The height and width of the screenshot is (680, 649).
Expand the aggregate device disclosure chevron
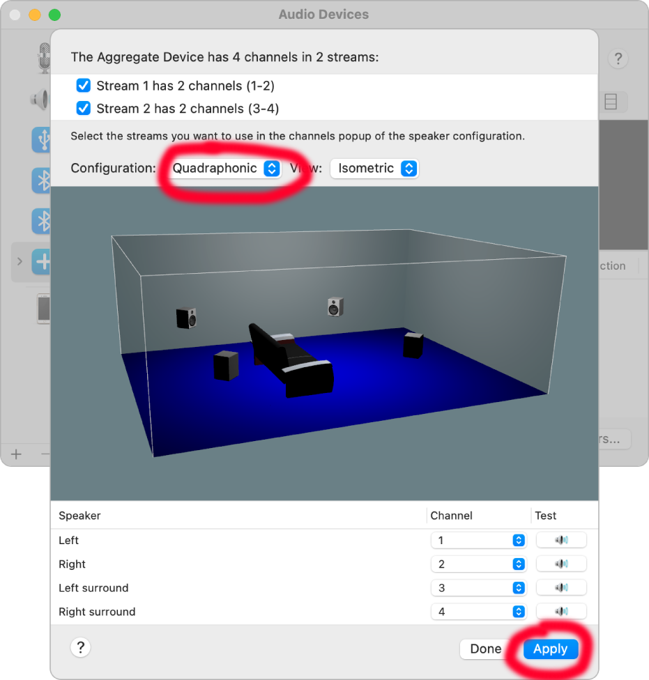coord(20,261)
